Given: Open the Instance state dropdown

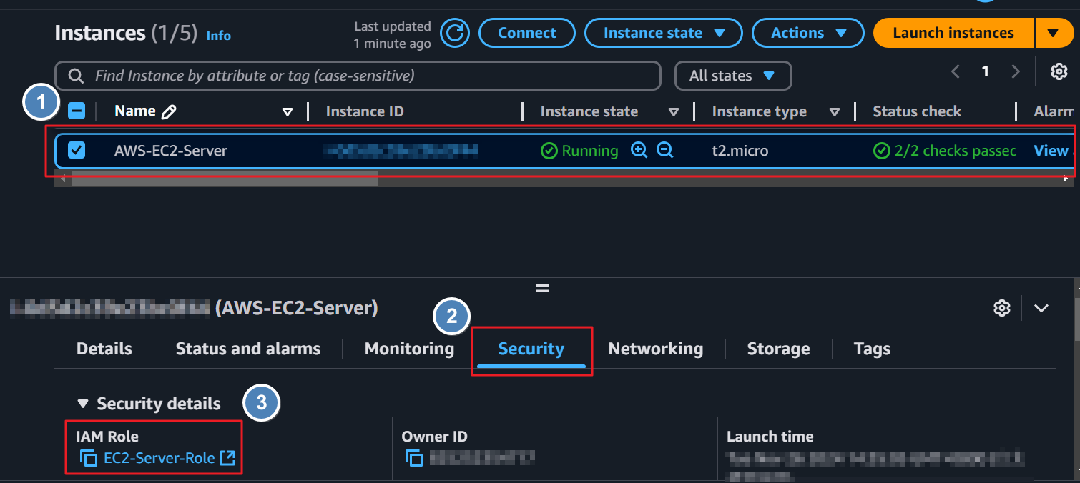Looking at the screenshot, I should click(664, 33).
